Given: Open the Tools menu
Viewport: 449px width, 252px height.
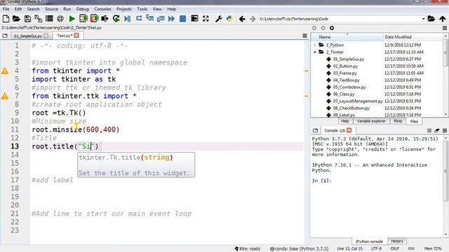Looking at the screenshot, I should 142,9.
